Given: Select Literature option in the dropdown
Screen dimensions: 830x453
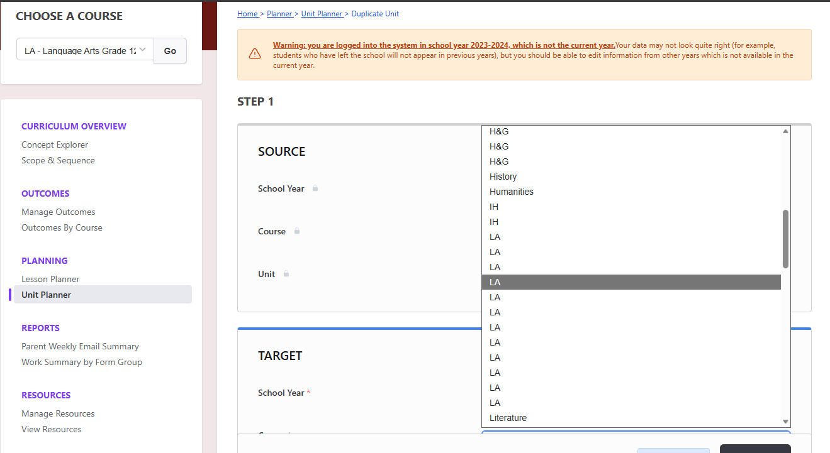Looking at the screenshot, I should [508, 418].
